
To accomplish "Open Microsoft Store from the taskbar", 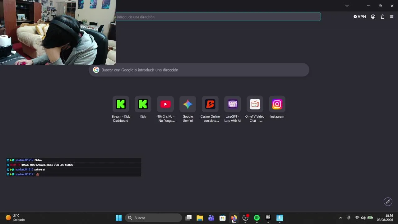I will (222, 218).
